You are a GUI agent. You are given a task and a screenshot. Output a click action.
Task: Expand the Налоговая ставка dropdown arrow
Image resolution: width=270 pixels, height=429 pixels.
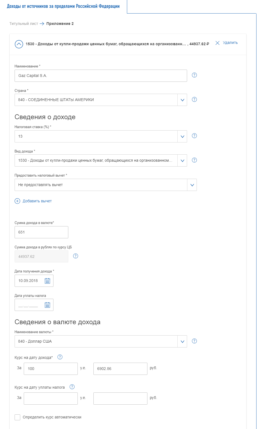point(182,136)
